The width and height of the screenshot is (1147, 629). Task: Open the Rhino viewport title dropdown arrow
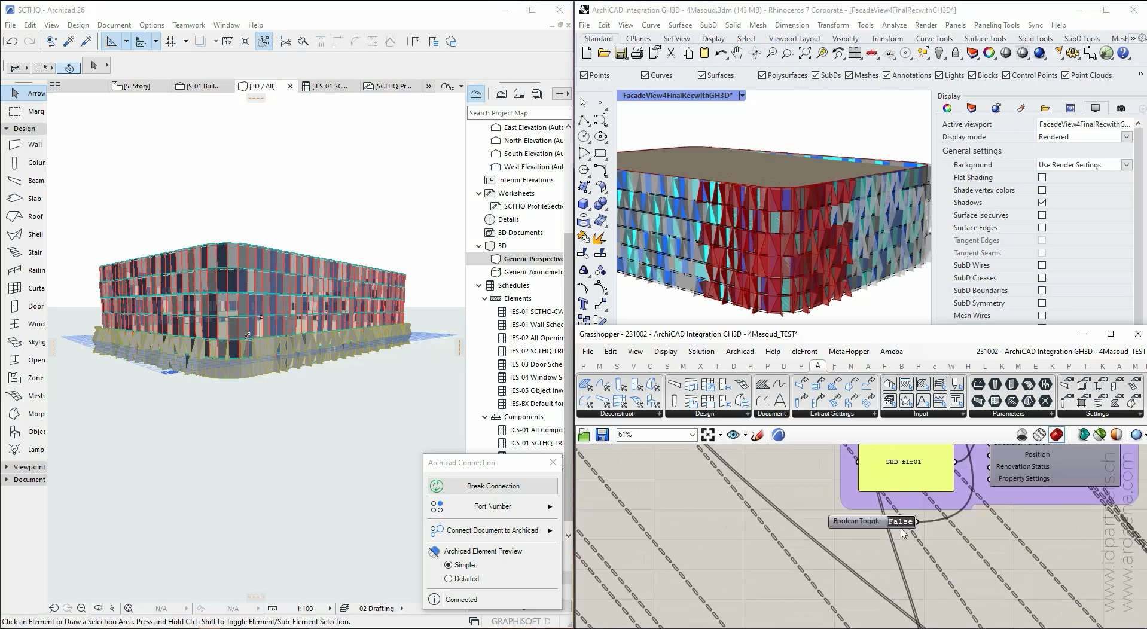pyautogui.click(x=742, y=96)
